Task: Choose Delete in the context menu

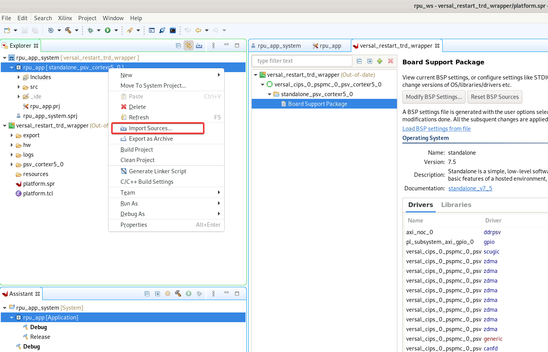Action: tap(167, 107)
